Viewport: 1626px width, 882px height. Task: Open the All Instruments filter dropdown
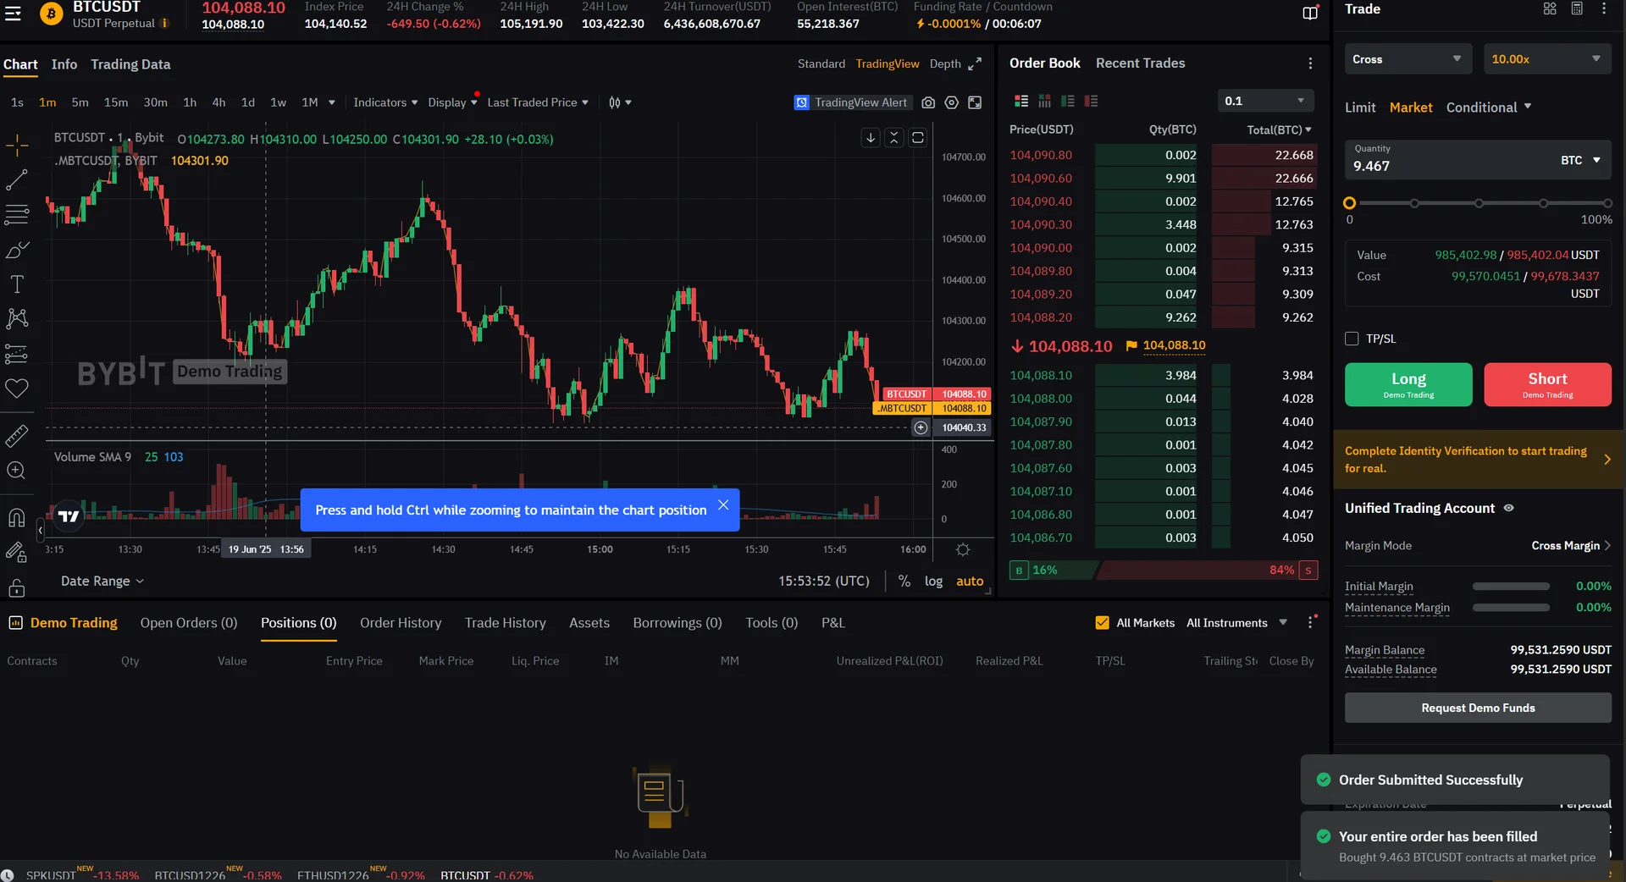(x=1236, y=623)
